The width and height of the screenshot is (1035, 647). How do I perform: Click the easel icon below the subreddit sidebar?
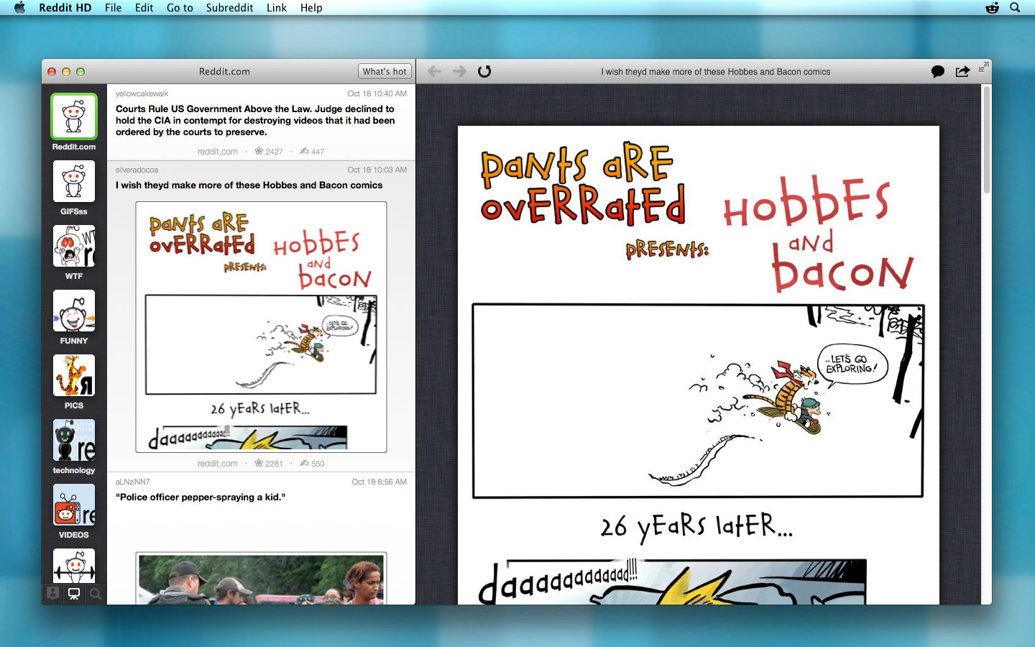pos(74,593)
